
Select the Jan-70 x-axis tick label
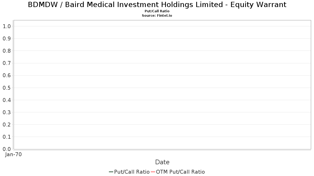(13, 154)
